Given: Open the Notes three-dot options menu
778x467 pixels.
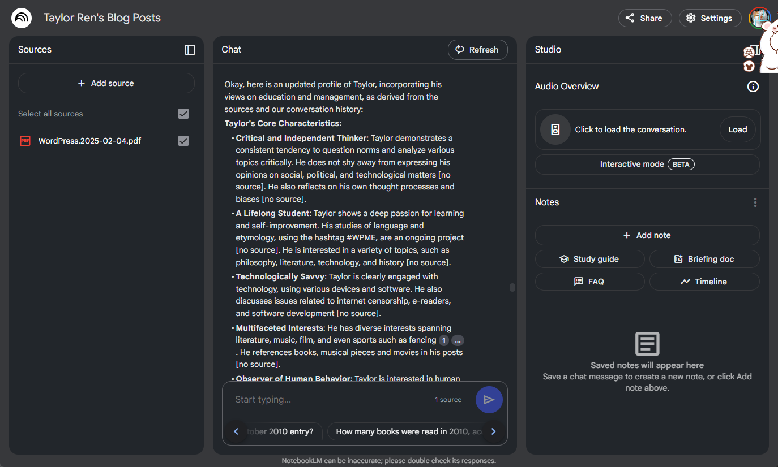Looking at the screenshot, I should [755, 202].
